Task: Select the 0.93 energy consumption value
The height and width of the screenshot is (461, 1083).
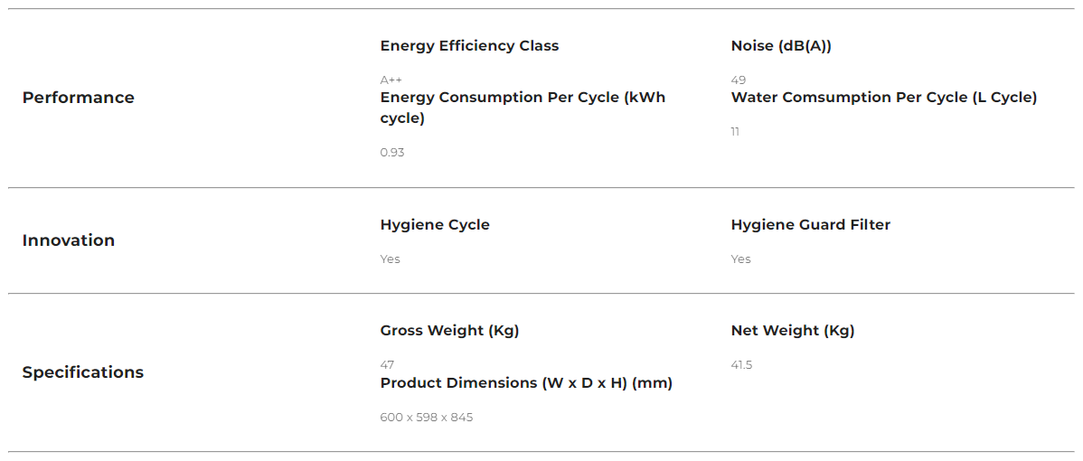Action: [392, 152]
